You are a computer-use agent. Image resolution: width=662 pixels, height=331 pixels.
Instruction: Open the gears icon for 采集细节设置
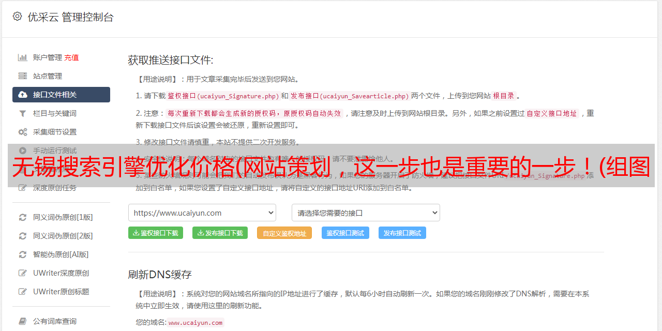[x=23, y=132]
